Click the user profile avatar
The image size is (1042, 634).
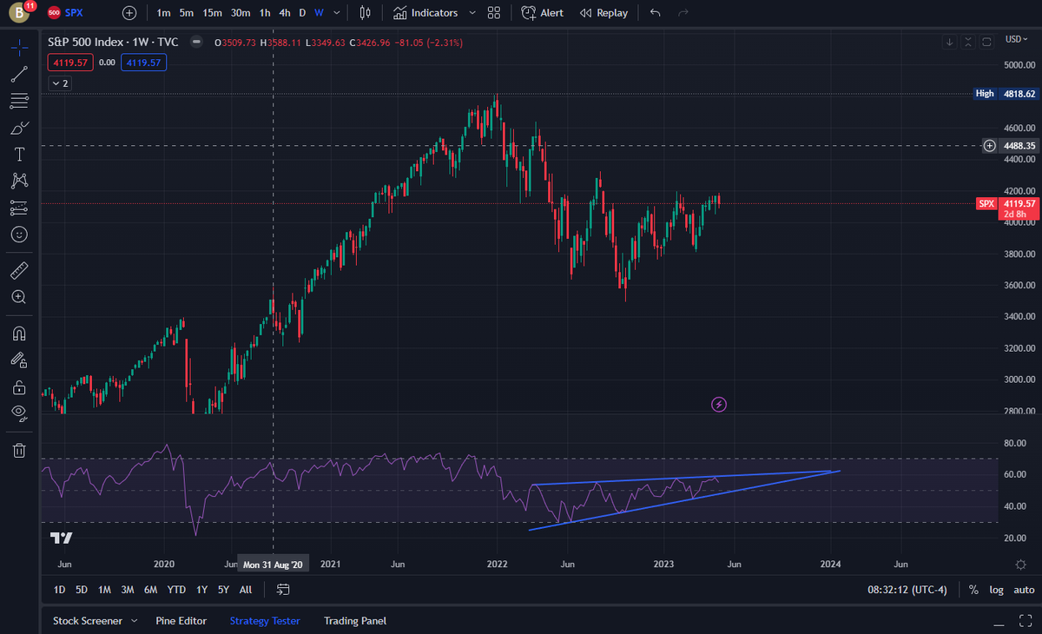19,13
